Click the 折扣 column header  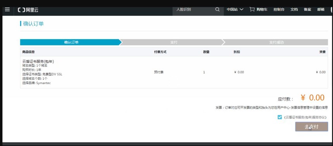click(x=237, y=52)
